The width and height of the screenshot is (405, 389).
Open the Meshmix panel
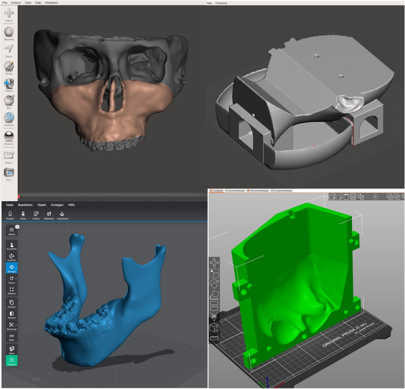[x=9, y=32]
